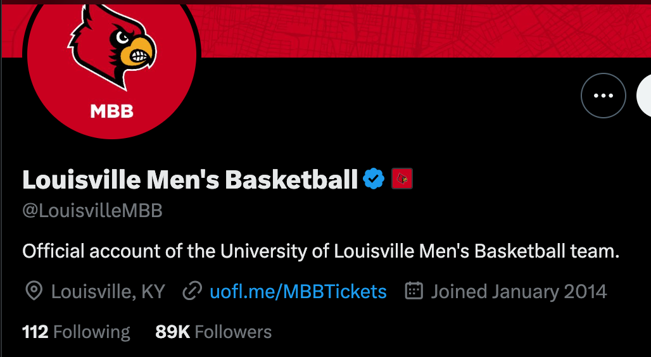The image size is (651, 357).
Task: Click the MBB label on the avatar
Action: [x=112, y=111]
